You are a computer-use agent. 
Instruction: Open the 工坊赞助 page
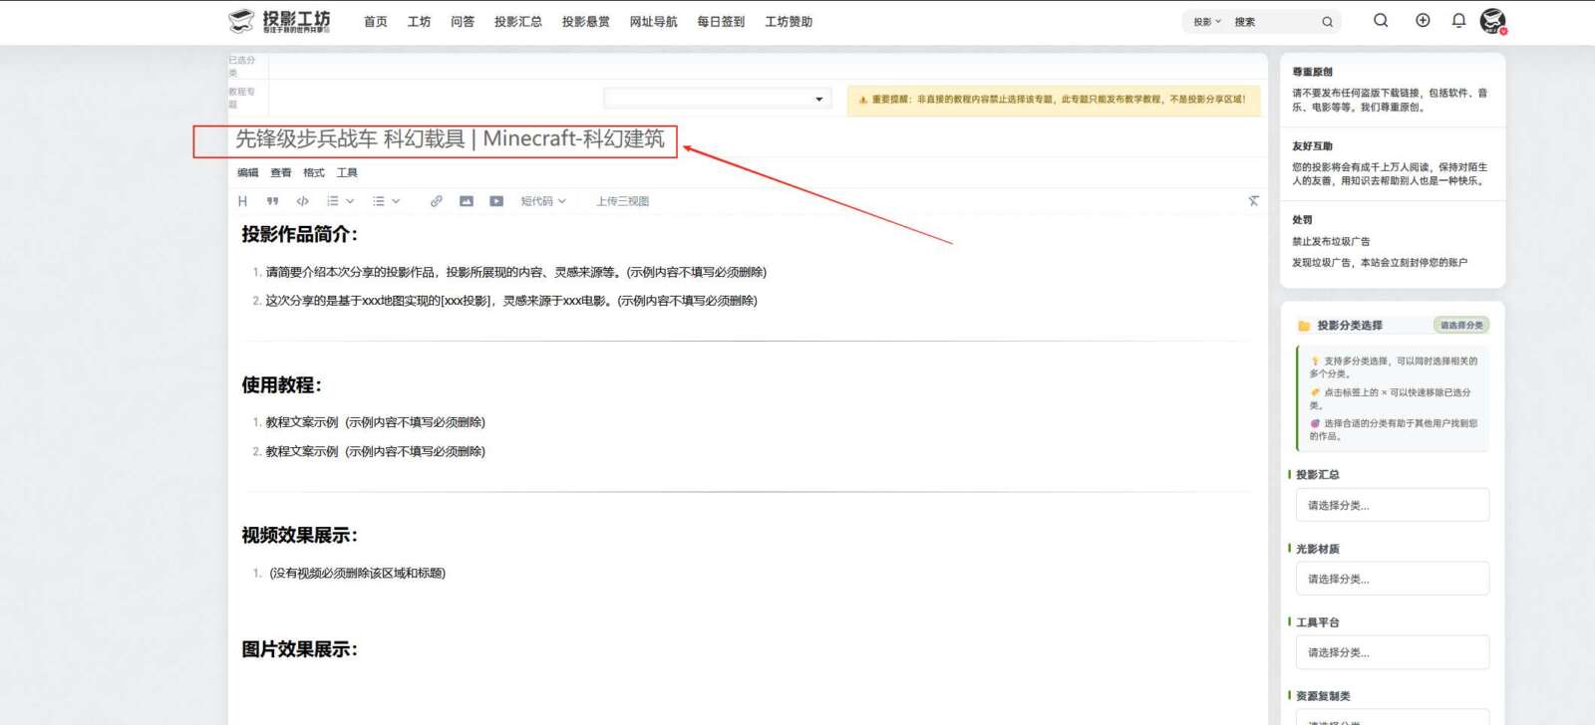point(789,22)
